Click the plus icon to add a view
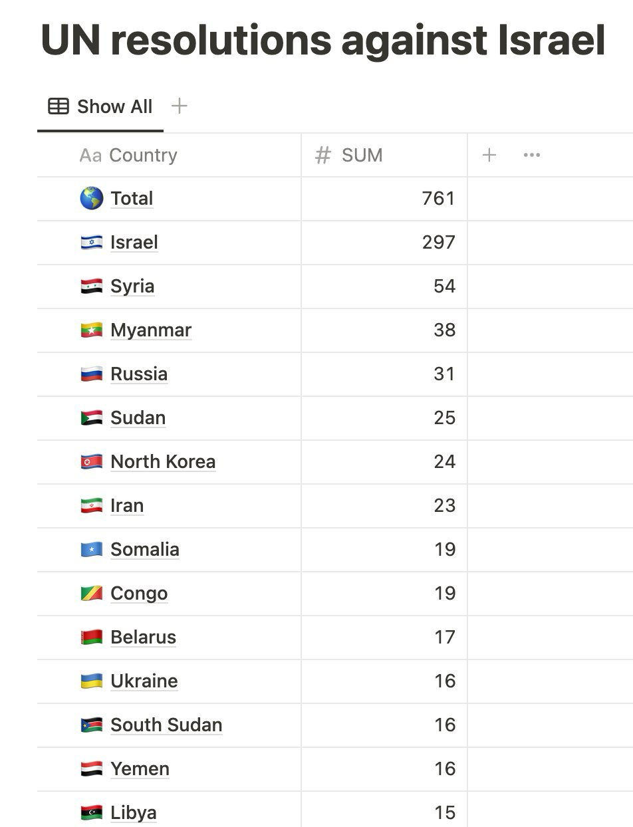The width and height of the screenshot is (633, 827). 179,106
